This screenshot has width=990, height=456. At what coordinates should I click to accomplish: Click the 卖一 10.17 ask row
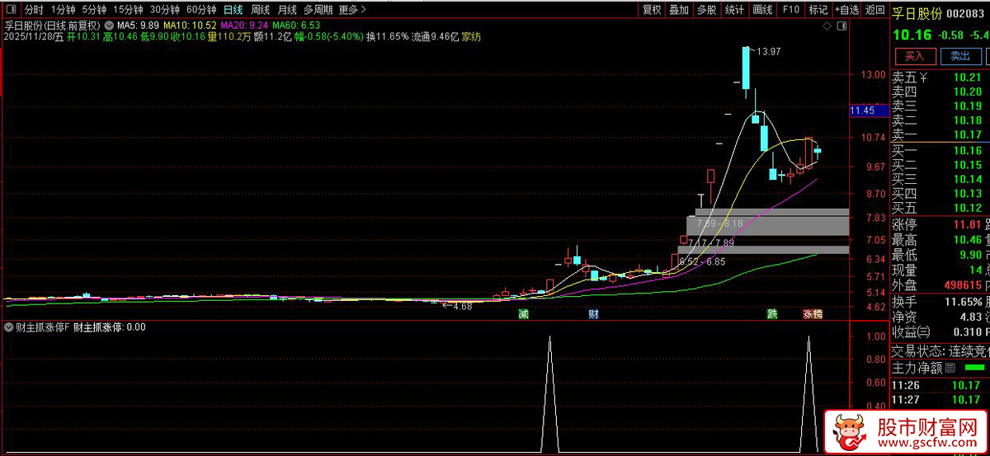(x=940, y=134)
